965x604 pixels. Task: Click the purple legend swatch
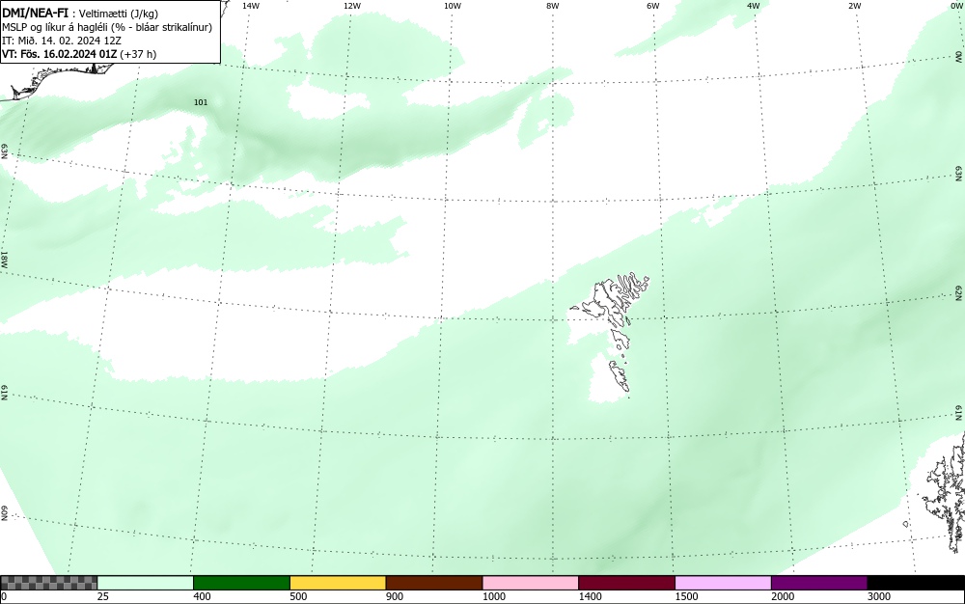coord(819,583)
